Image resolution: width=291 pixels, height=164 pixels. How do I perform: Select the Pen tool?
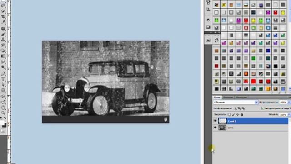(x=3, y=74)
